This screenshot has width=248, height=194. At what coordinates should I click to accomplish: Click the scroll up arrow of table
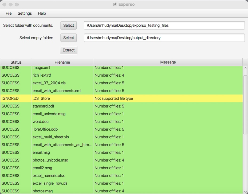pyautogui.click(x=245, y=68)
